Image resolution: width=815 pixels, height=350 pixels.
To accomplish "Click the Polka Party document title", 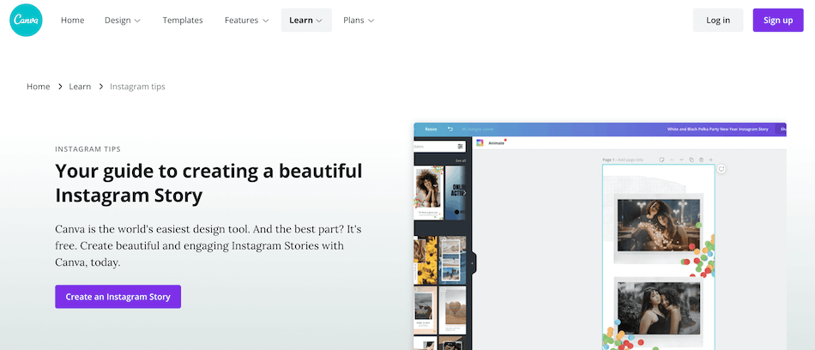I will (717, 129).
